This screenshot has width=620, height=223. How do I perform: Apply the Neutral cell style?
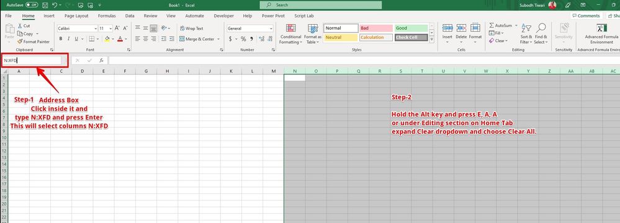click(x=341, y=38)
